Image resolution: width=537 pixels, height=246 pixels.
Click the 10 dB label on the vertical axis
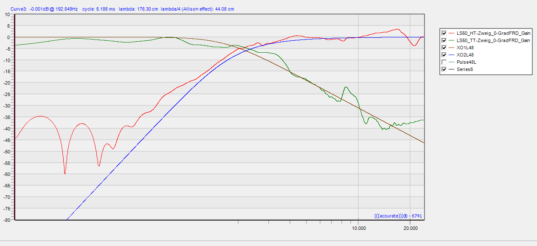pos(7,14)
